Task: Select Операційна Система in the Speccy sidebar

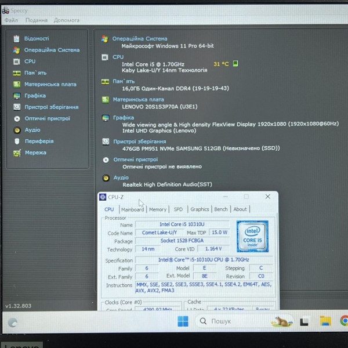Action: [x=52, y=50]
